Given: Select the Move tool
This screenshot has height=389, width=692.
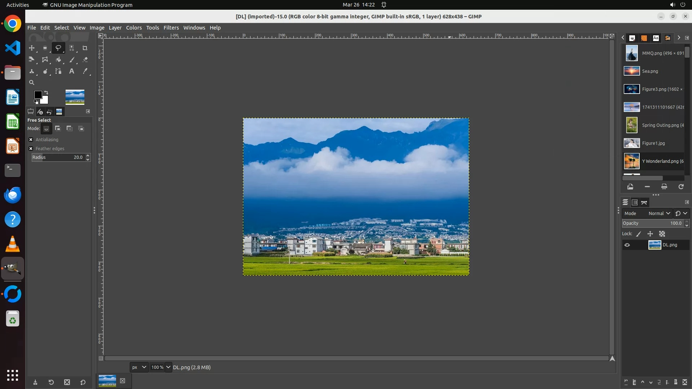Looking at the screenshot, I should [32, 48].
